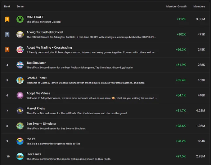This screenshot has width=211, height=165.
Task: Click the bronze rank 3 badge
Action: 7,50
